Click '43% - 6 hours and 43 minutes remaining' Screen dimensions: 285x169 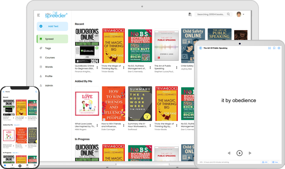click(x=214, y=162)
